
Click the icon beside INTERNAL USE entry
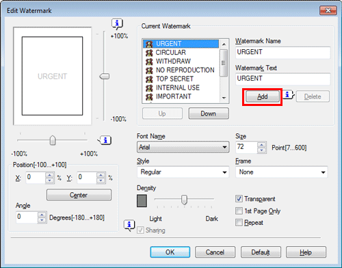coord(149,88)
